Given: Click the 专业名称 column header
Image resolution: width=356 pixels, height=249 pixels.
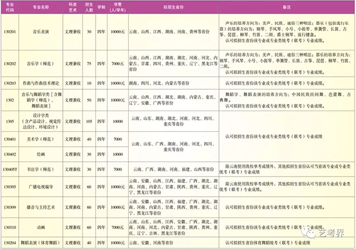Looking at the screenshot, I should (41, 7).
